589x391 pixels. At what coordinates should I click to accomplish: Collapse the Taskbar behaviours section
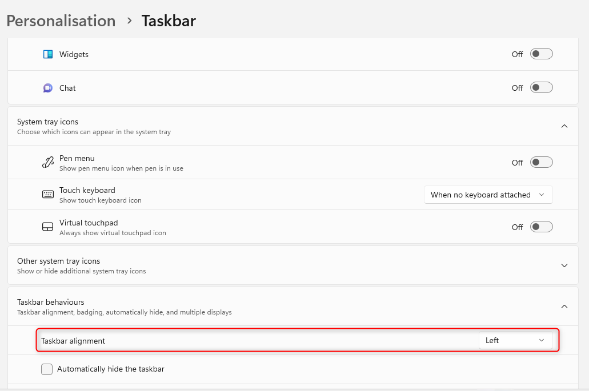point(564,307)
